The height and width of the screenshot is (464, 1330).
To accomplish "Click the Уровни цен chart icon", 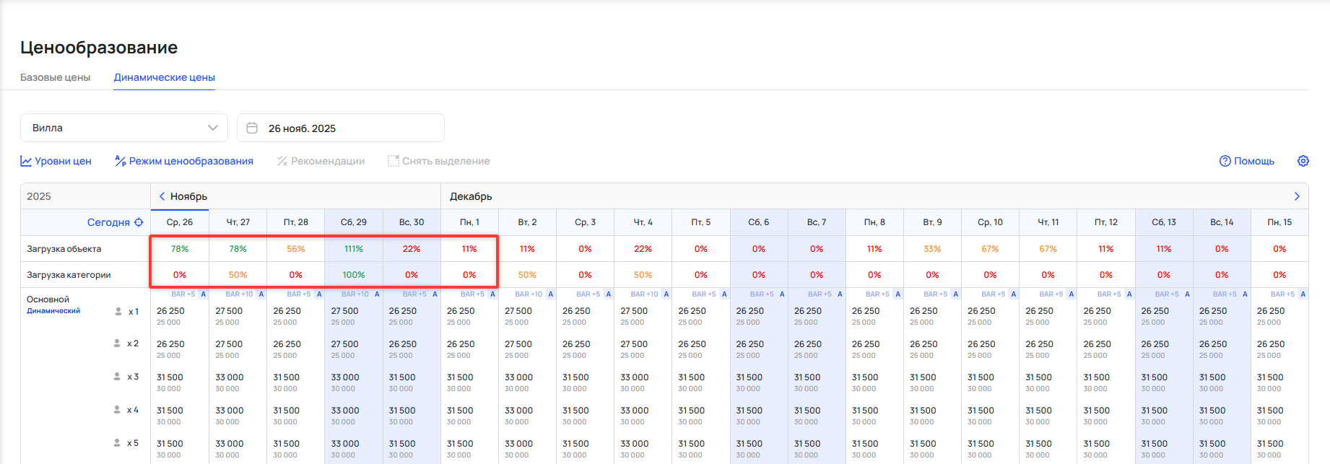I will (26, 161).
